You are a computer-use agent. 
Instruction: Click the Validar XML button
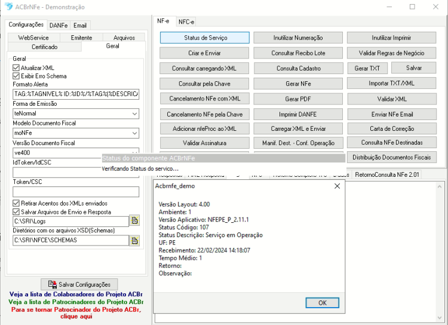coord(392,99)
